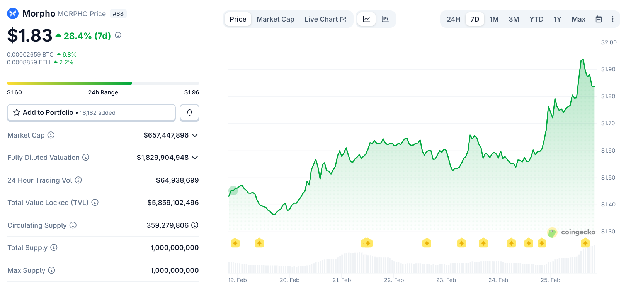Screen dimensions: 626x287
Task: Open the chart three-dot options menu
Action: [612, 19]
